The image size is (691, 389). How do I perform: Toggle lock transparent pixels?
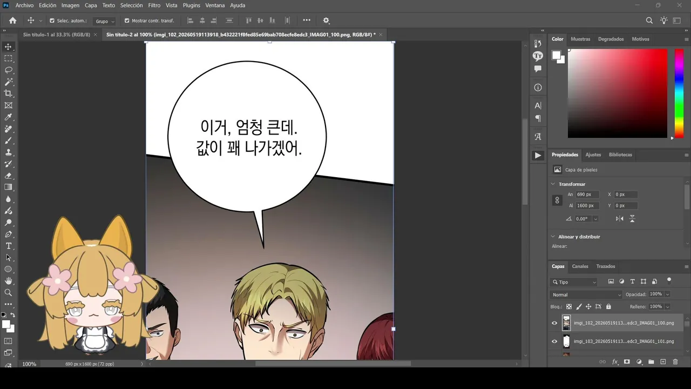tap(568, 306)
